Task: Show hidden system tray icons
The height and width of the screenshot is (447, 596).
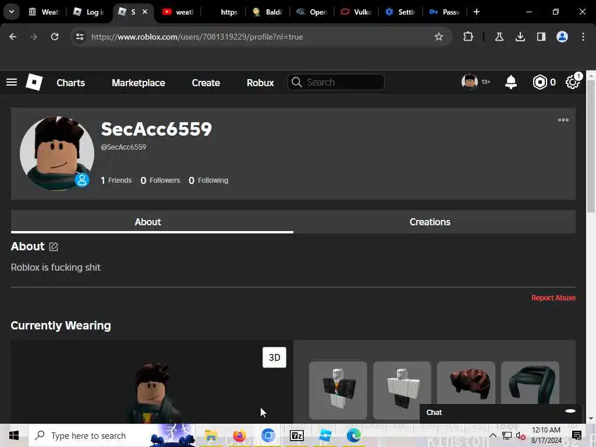Action: pyautogui.click(x=493, y=435)
